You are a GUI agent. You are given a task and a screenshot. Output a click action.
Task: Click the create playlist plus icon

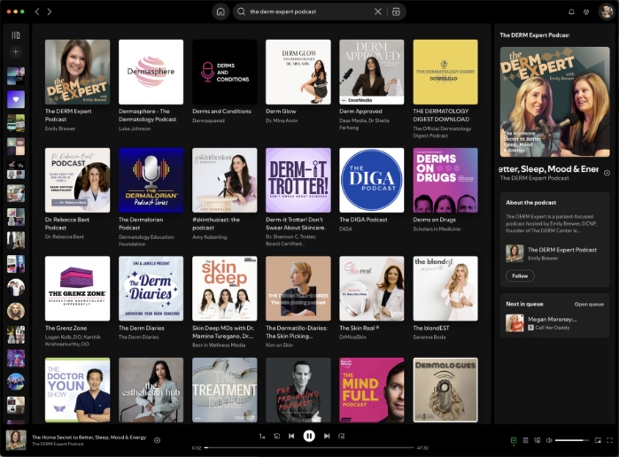tap(16, 51)
